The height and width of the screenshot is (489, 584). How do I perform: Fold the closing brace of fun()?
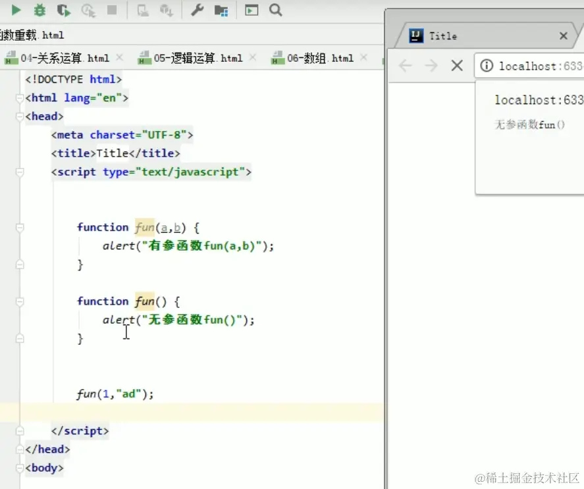(20, 338)
